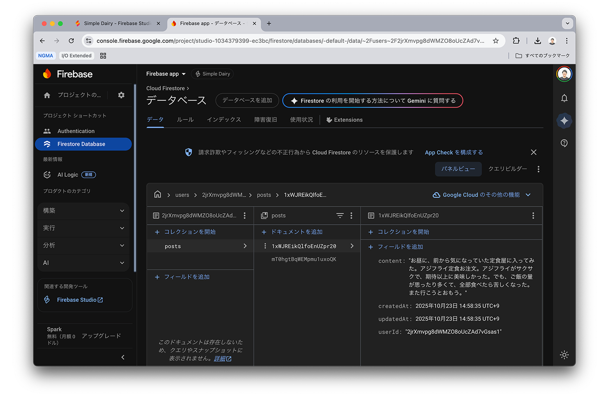609x396 pixels.
Task: Click the データベースを追加 button
Action: tap(247, 100)
